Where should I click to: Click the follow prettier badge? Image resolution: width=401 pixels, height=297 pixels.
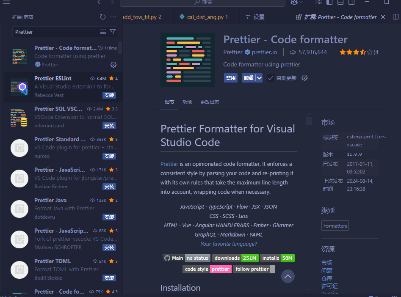coord(254,269)
